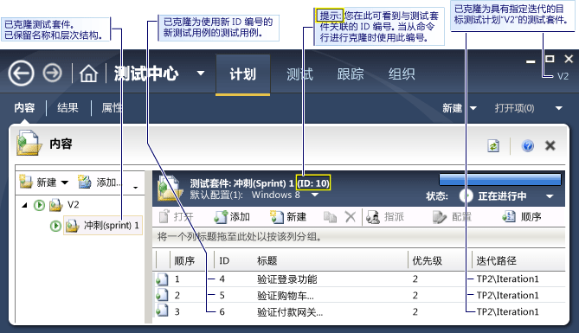Sort by the 优先级 column header
This screenshot has width=579, height=333.
click(428, 261)
